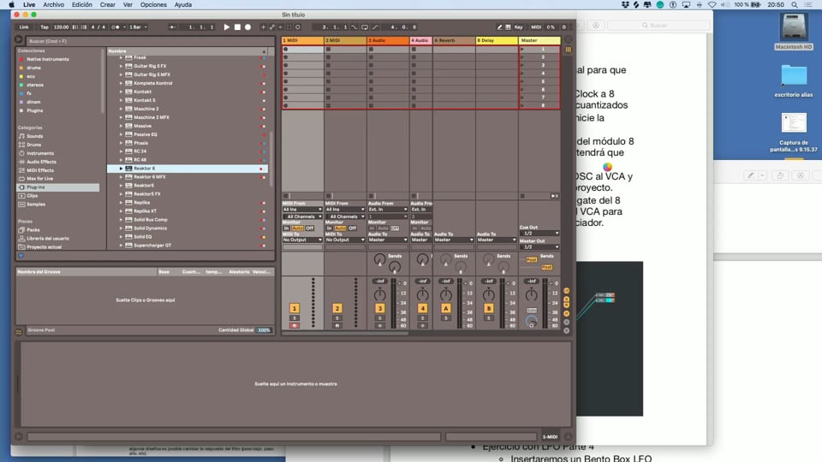This screenshot has height=462, width=822.
Task: Open the Clips category
Action: (x=32, y=195)
